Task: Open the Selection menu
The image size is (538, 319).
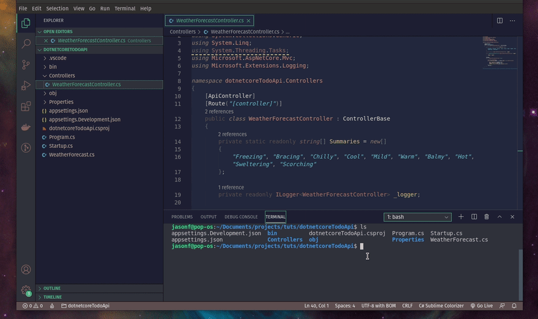Action: coord(57,9)
